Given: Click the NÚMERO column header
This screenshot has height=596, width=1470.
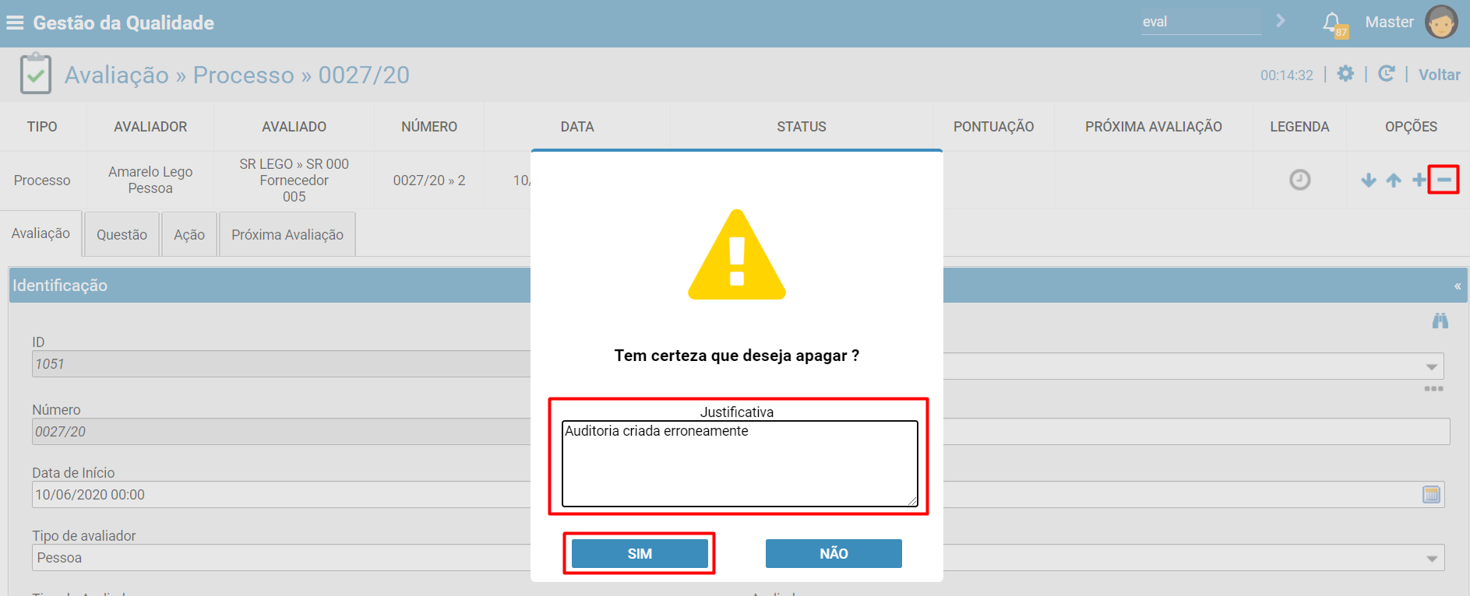Looking at the screenshot, I should click(429, 126).
